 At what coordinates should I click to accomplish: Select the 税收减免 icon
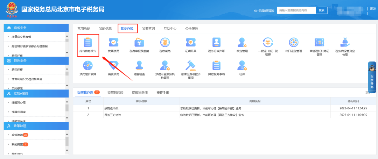coord(165,42)
